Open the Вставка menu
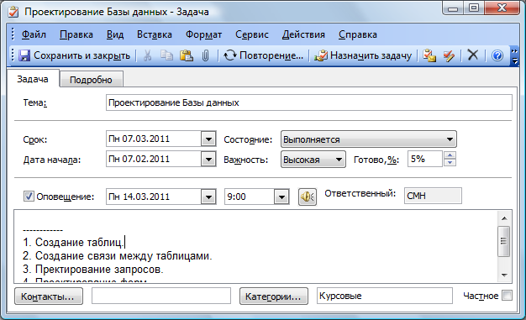This screenshot has width=526, height=320. (155, 34)
